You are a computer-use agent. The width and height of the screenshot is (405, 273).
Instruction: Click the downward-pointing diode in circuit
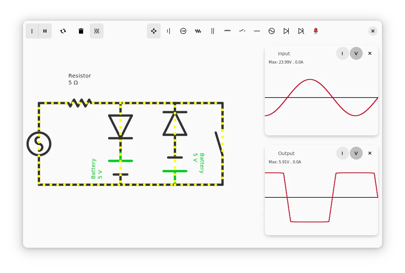pyautogui.click(x=121, y=127)
